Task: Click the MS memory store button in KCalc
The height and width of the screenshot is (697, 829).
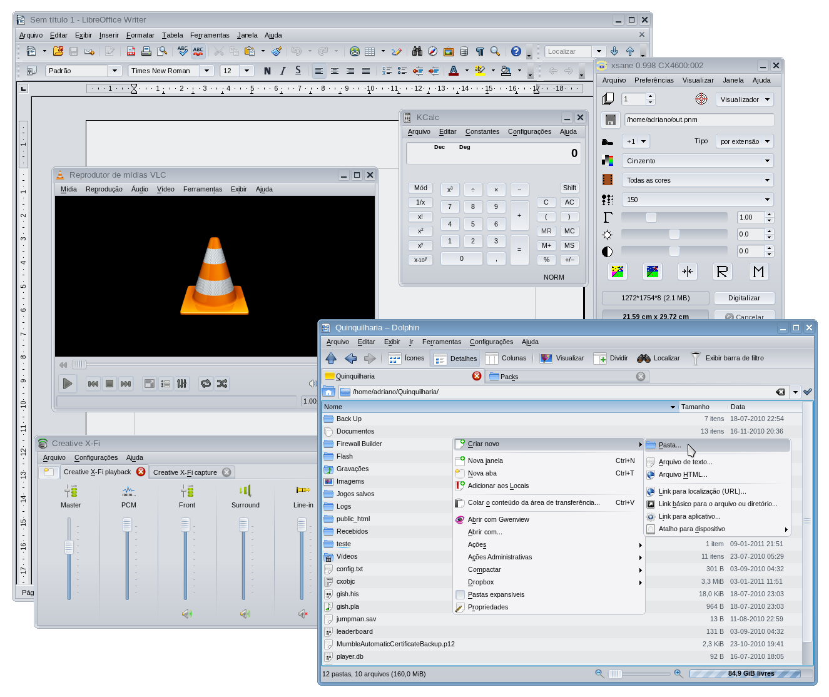Action: [x=569, y=245]
